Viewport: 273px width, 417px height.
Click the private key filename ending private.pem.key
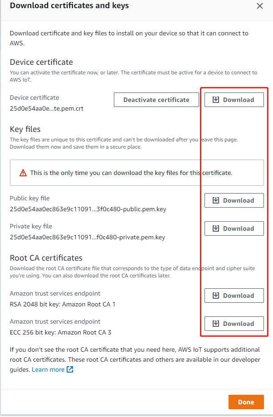tap(87, 237)
